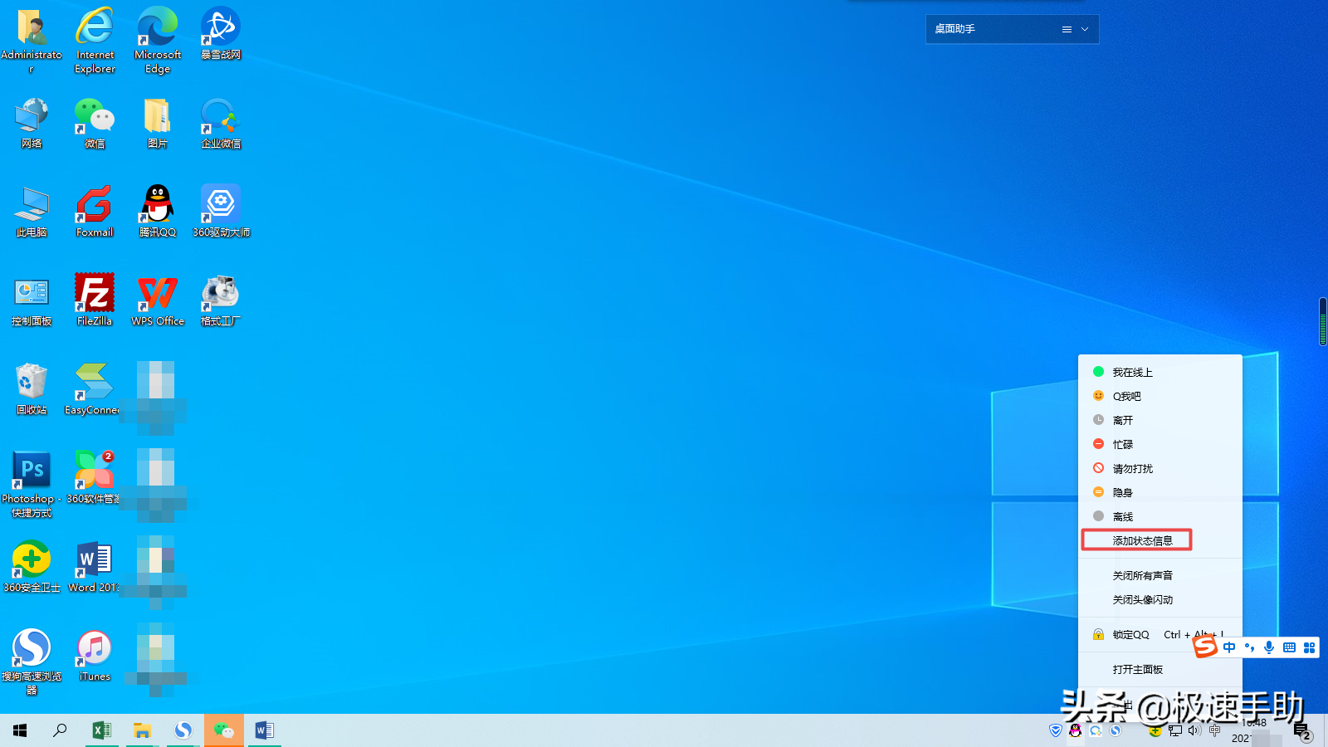
Task: Set QQ status to 隐身 (invisible)
Action: coord(1122,493)
